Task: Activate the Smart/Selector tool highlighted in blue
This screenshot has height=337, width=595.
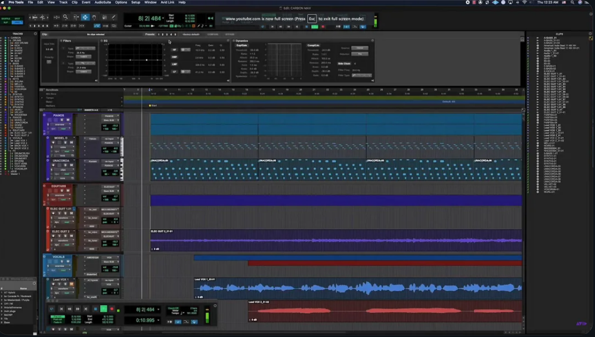Action: point(85,17)
